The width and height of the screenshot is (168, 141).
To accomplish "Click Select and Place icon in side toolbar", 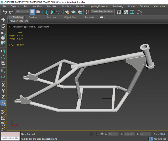I will point(3,37).
